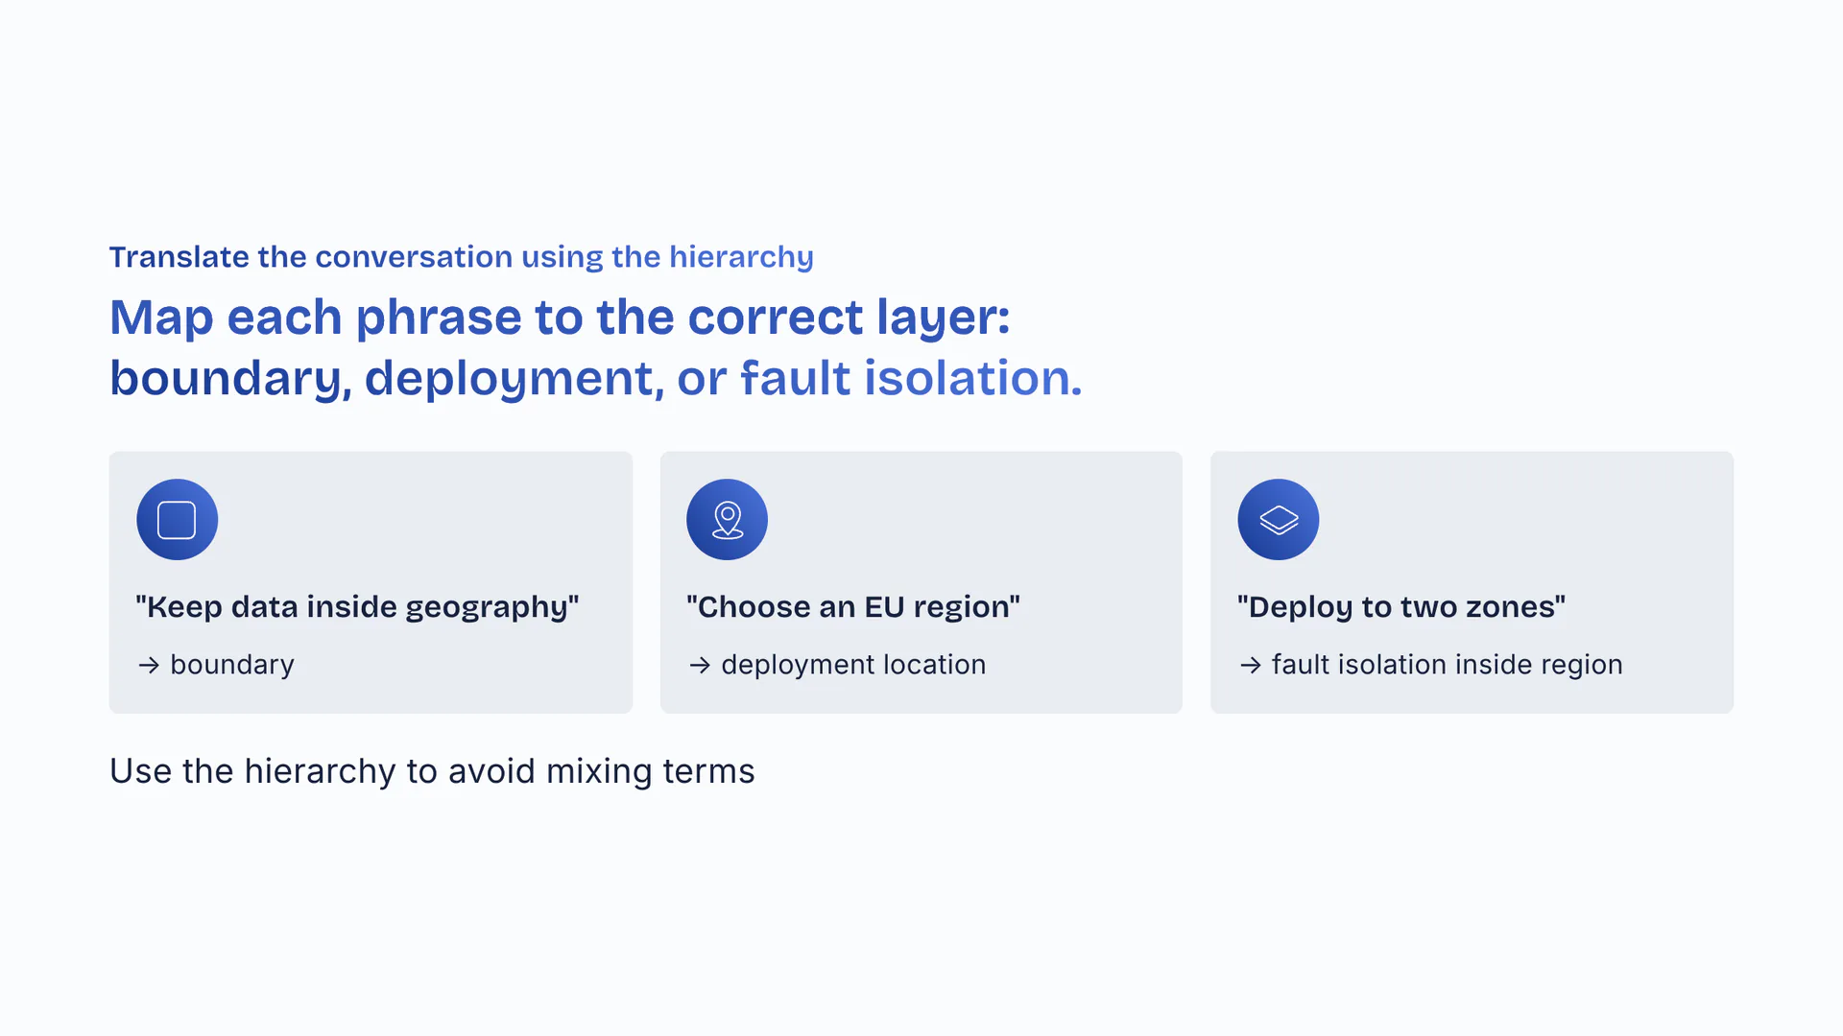1843x1036 pixels.
Task: Click "fault isolation." in the large heading
Action: [911, 378]
